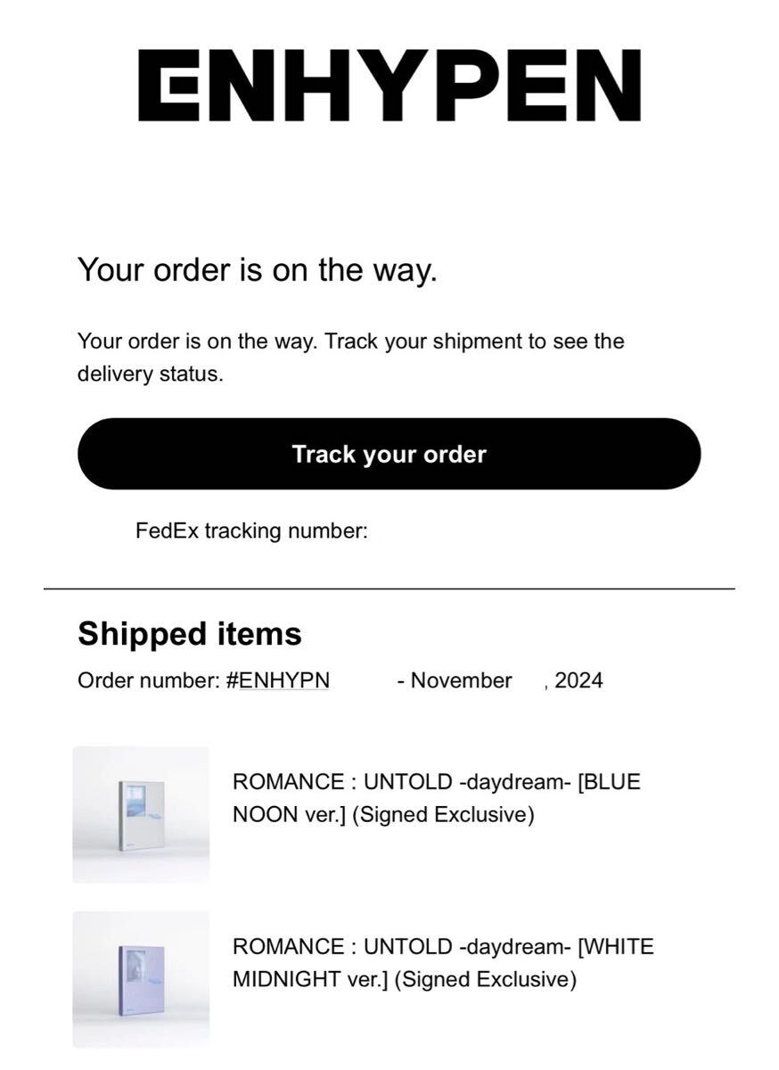Click the "delivery status." text
Image resolution: width=779 pixels, height=1070 pixels.
pyautogui.click(x=150, y=374)
